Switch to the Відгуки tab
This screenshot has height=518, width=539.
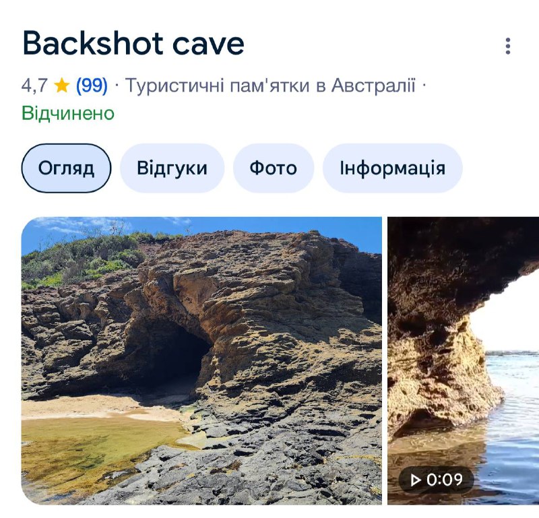click(x=172, y=168)
